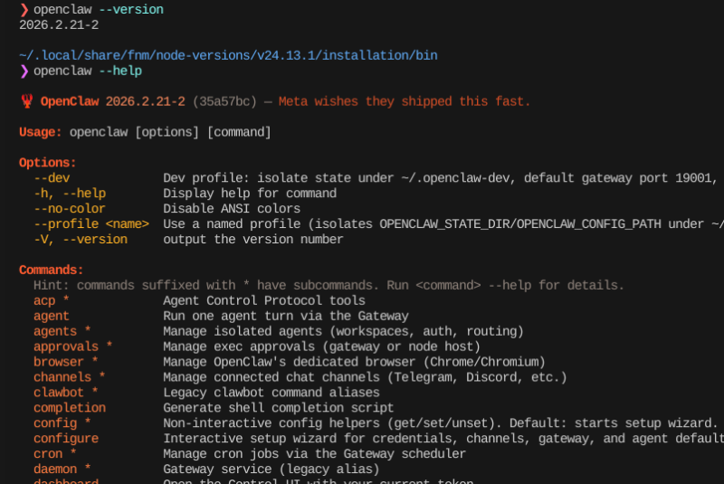
Task: Click the OpenClaw lobster logo icon
Action: (26, 101)
